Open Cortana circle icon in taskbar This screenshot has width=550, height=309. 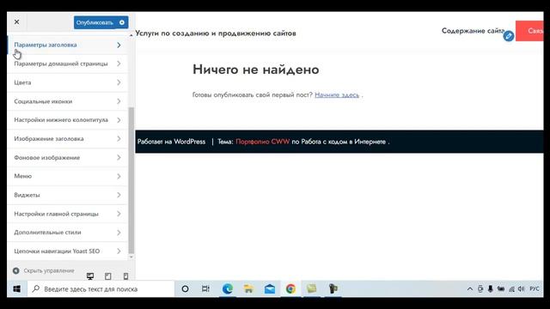[x=186, y=289]
